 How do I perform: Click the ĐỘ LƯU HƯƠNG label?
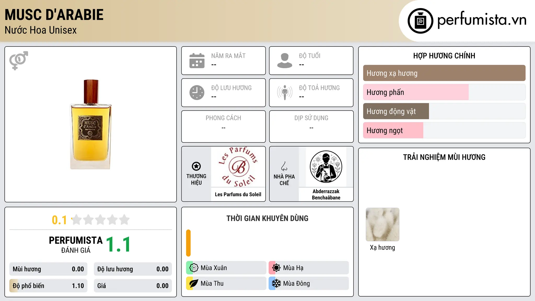[231, 88]
